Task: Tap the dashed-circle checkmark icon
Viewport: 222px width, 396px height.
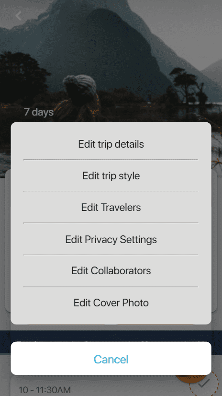Action: (204, 383)
